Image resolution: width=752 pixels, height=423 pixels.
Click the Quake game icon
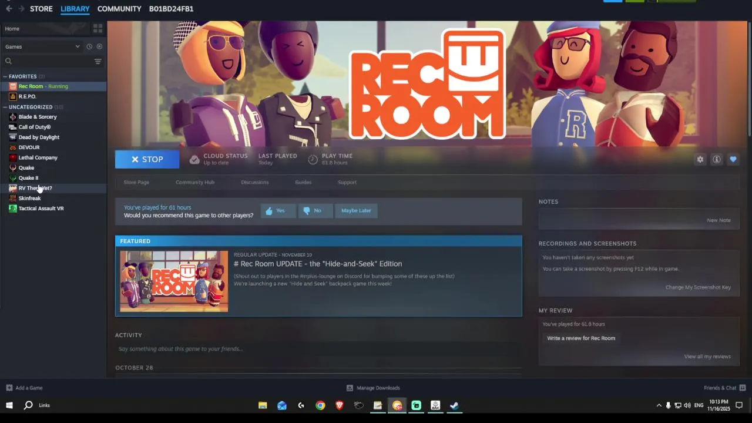click(13, 167)
